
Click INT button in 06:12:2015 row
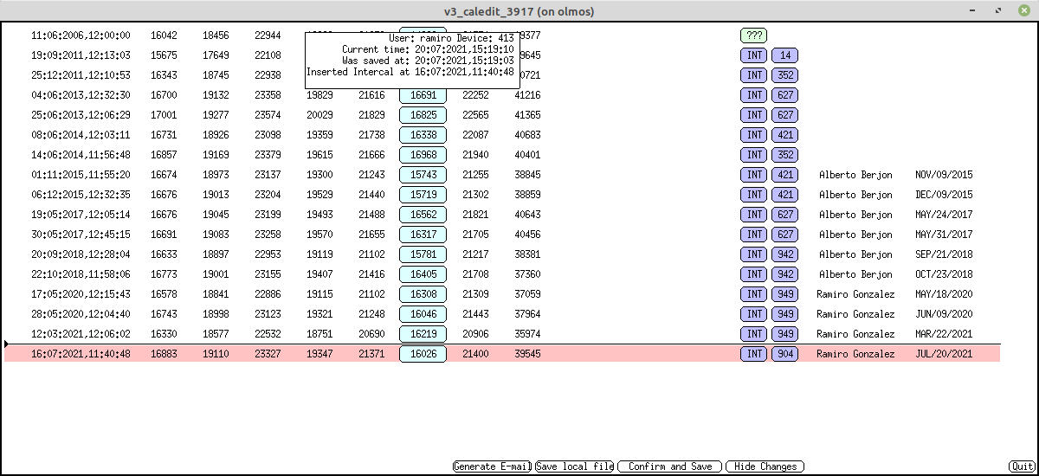click(x=754, y=195)
